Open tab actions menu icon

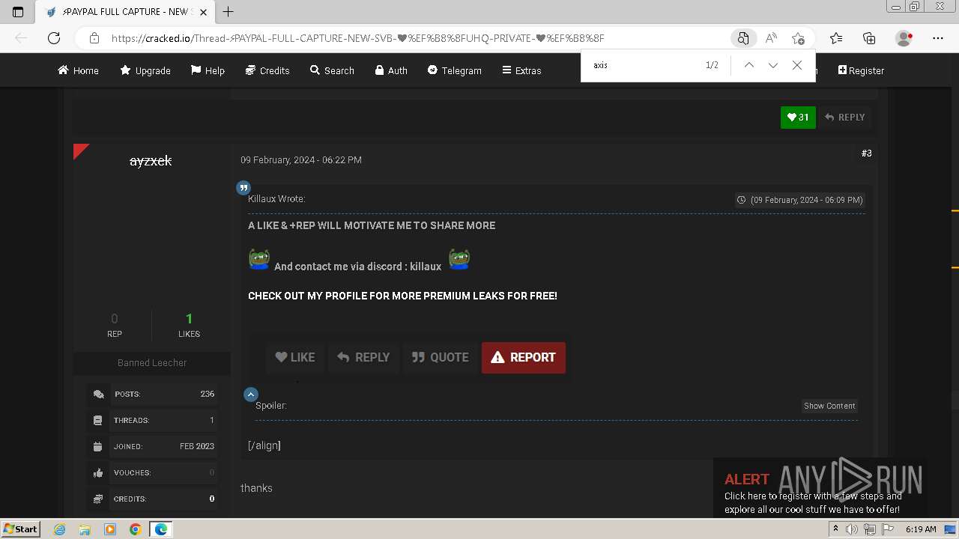click(x=18, y=11)
